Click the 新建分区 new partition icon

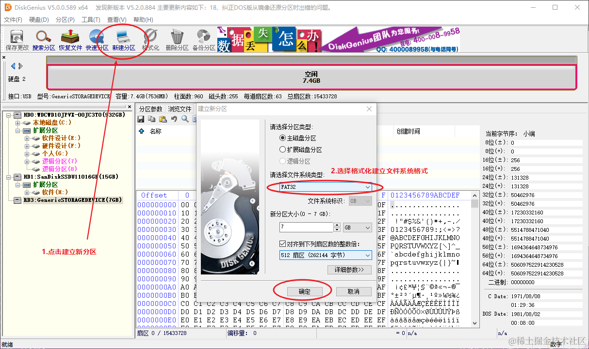124,41
